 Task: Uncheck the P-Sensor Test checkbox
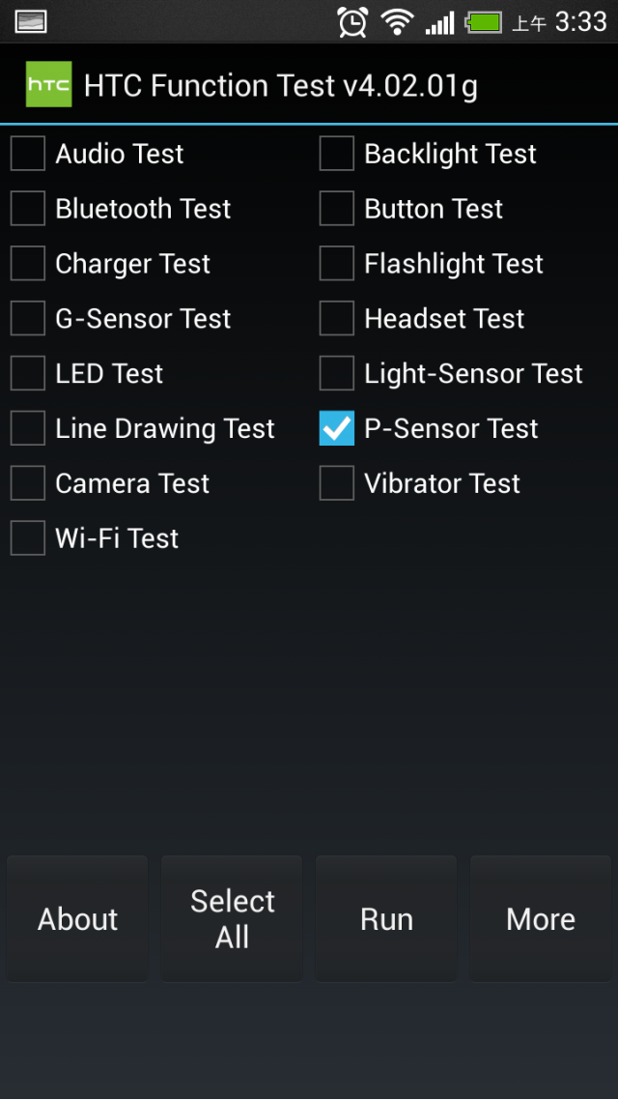336,428
